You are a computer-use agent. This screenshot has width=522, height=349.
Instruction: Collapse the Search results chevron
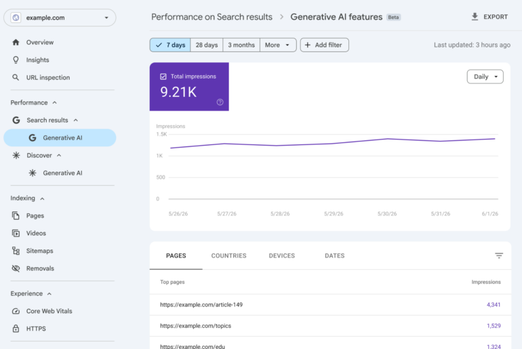(x=75, y=120)
